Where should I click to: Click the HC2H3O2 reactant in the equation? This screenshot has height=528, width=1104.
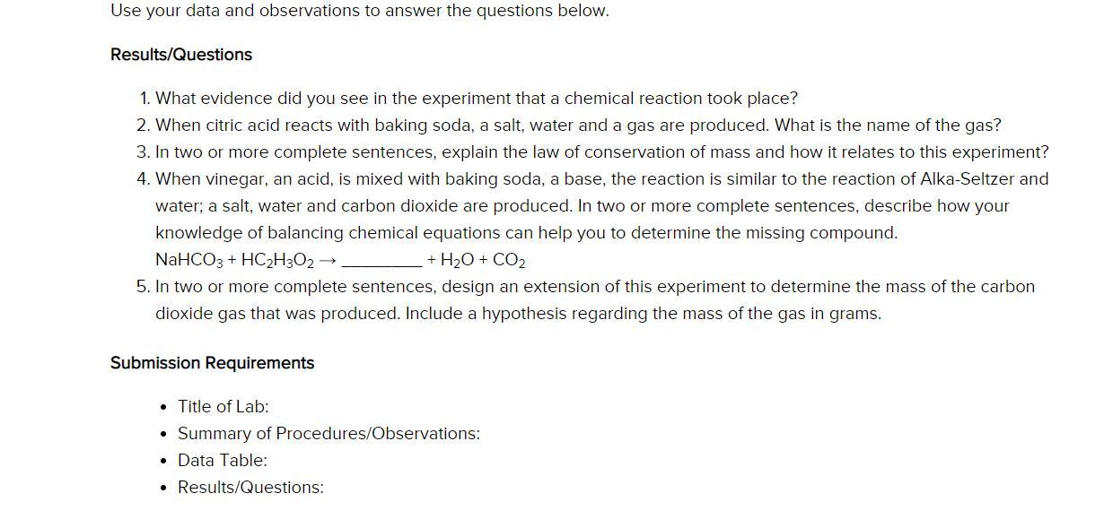click(x=276, y=261)
